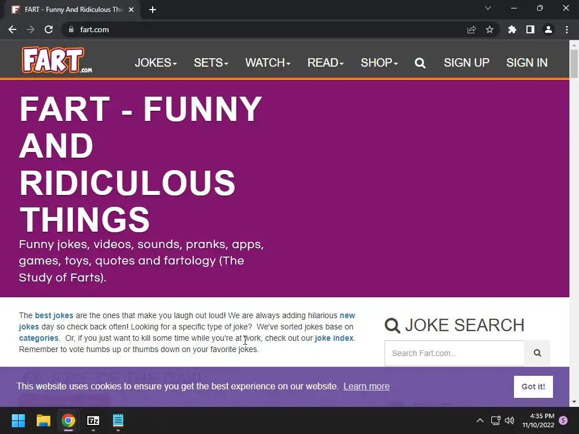Click the Chrome taskbar icon
This screenshot has height=434, width=579.
pyautogui.click(x=68, y=420)
